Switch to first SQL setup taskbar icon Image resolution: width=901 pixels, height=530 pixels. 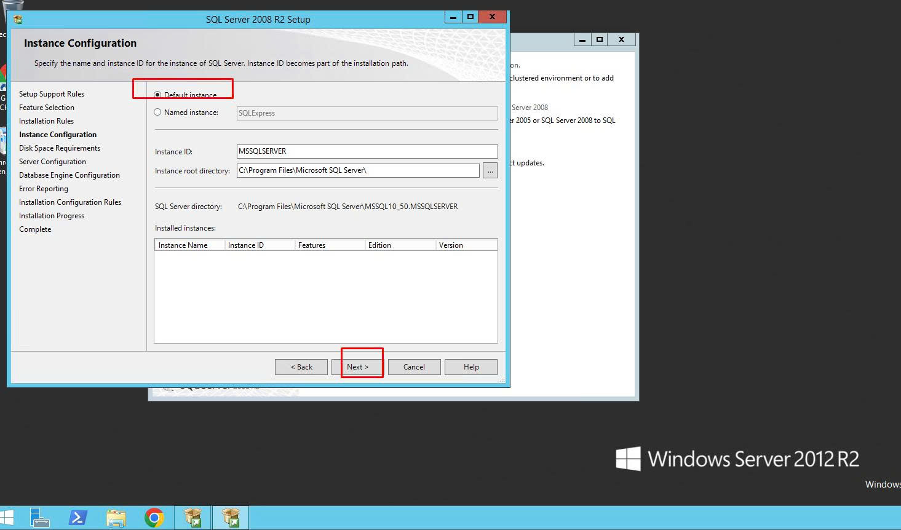tap(193, 518)
